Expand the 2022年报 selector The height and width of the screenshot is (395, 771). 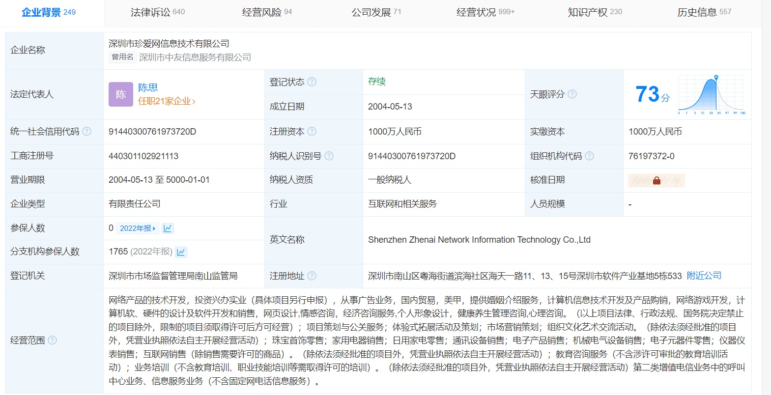pyautogui.click(x=138, y=228)
